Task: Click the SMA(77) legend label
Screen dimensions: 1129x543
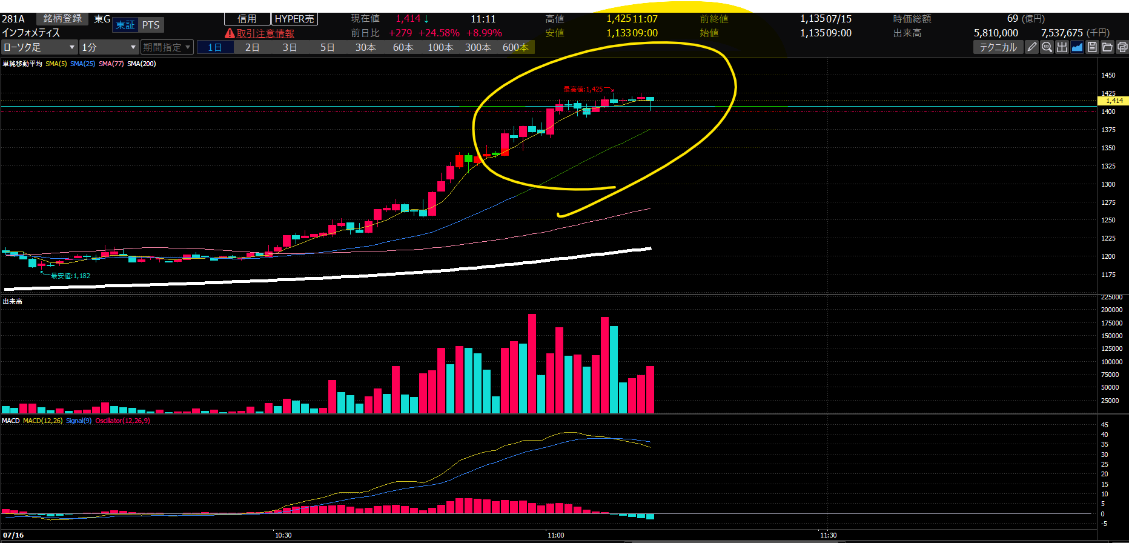Action: [111, 64]
